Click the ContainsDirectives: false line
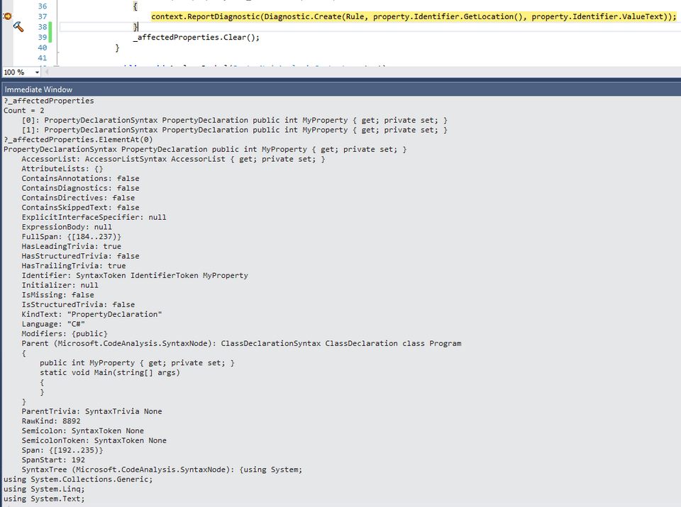The image size is (681, 507). tap(78, 198)
